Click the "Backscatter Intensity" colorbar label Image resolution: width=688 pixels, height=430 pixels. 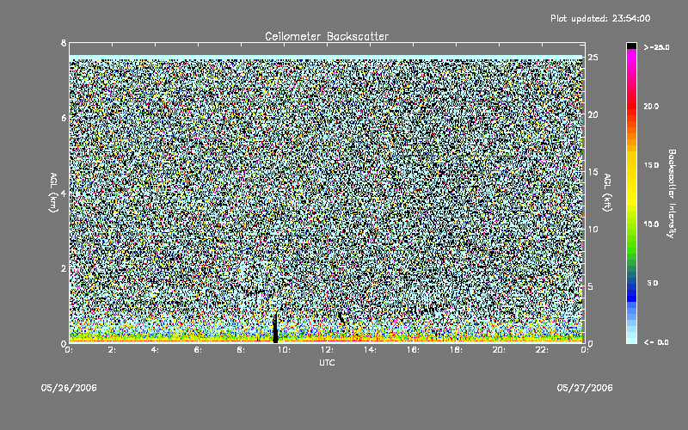click(x=672, y=193)
